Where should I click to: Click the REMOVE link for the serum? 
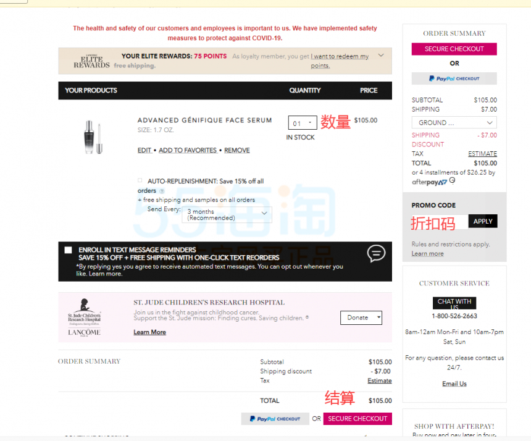click(236, 150)
